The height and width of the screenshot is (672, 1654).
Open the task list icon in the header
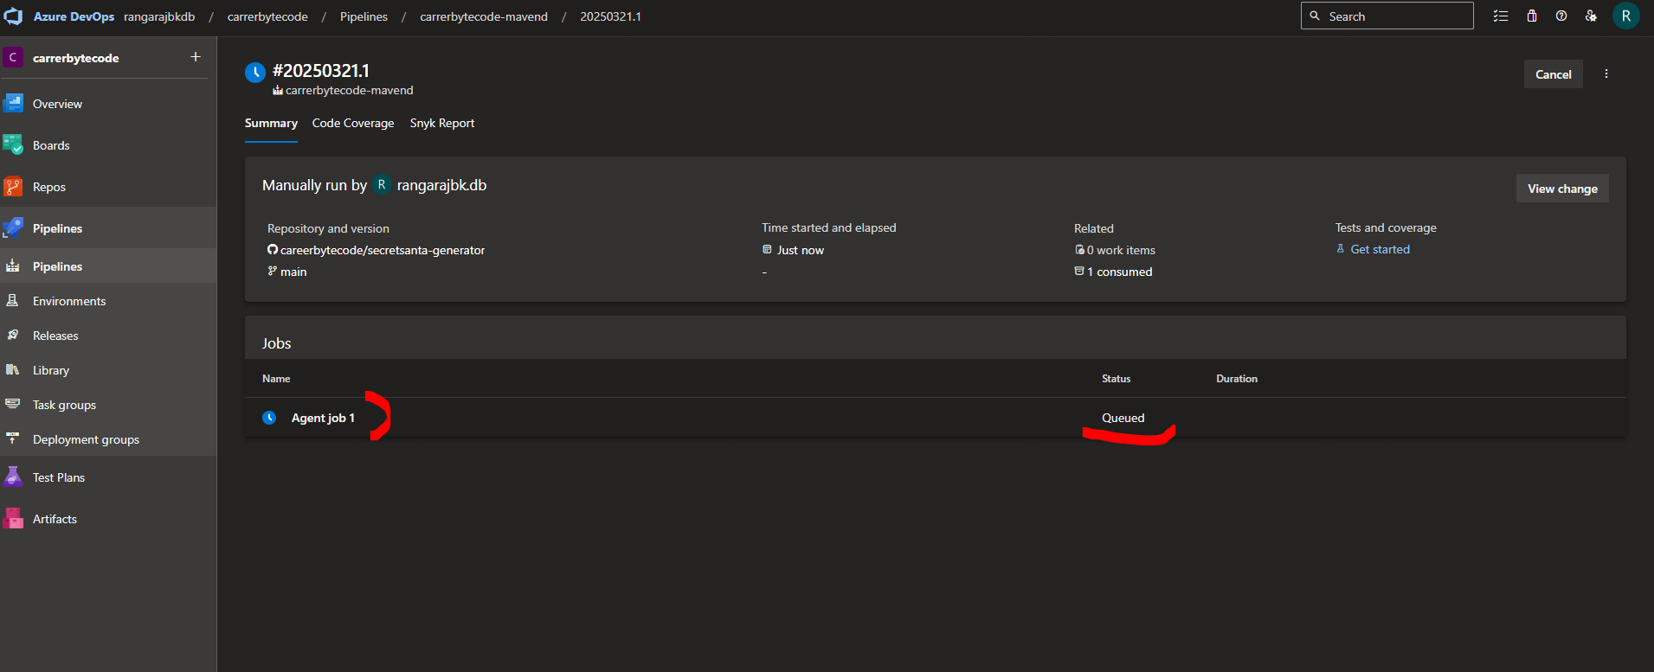click(x=1501, y=16)
